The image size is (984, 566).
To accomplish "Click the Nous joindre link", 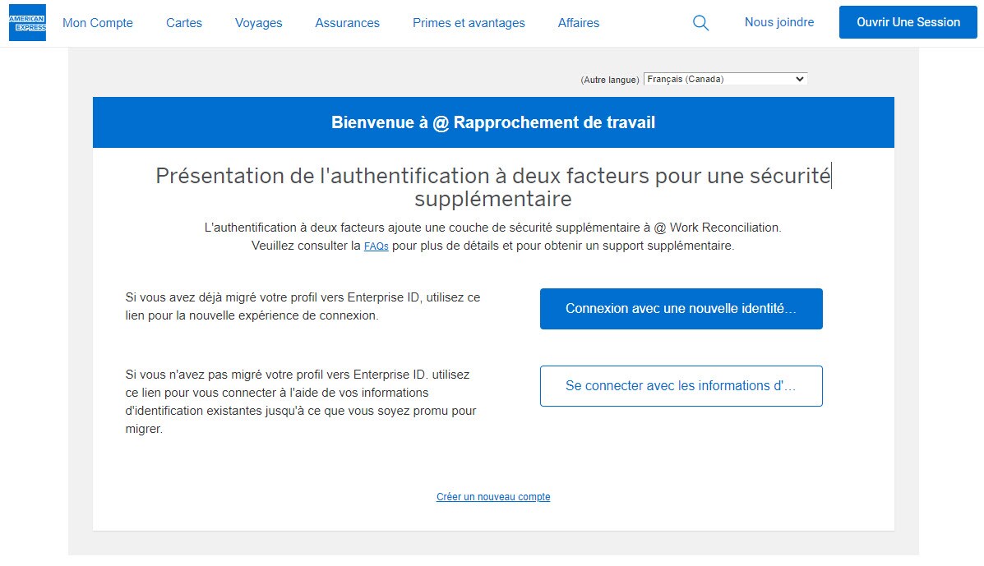I will click(778, 22).
